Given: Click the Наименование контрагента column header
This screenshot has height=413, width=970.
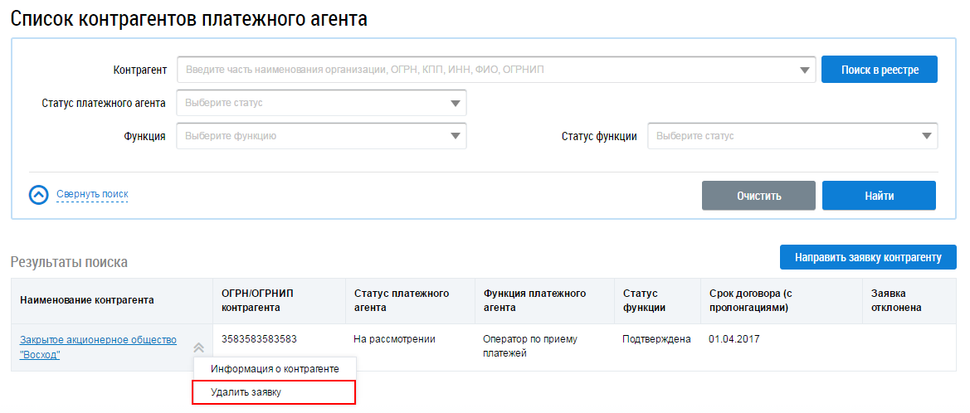Looking at the screenshot, I should tap(87, 300).
